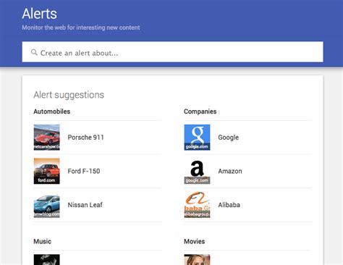
Task: Click the 'Alert suggestions' heading
Action: click(69, 95)
